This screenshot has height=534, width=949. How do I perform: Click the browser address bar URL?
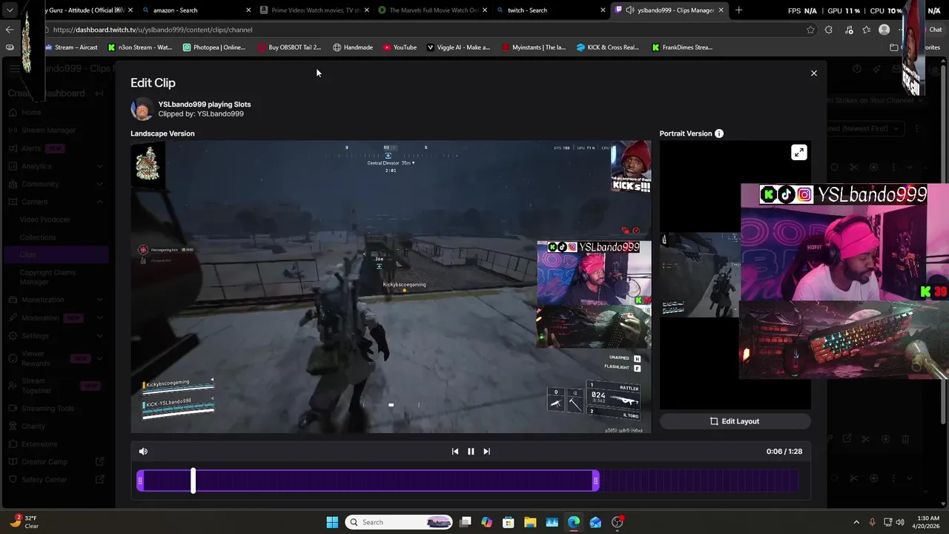153,30
